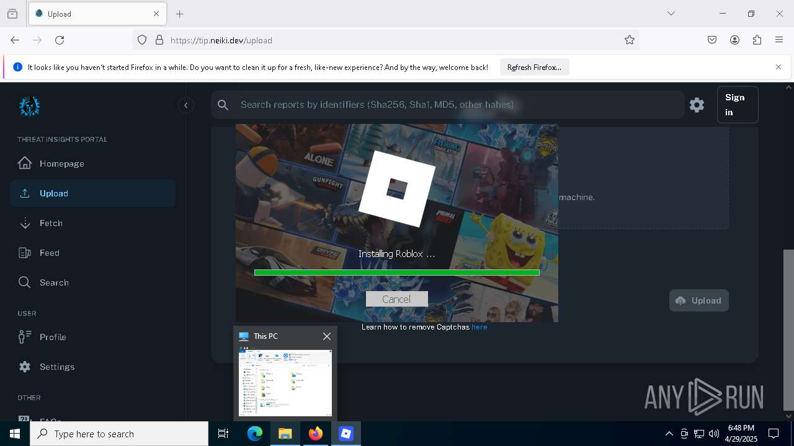Click the Upload button with cloud icon
This screenshot has width=794, height=446.
(698, 300)
